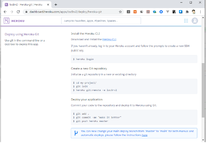Click the globe extension icon in the toolbar
206x143 pixels.
point(154,12)
